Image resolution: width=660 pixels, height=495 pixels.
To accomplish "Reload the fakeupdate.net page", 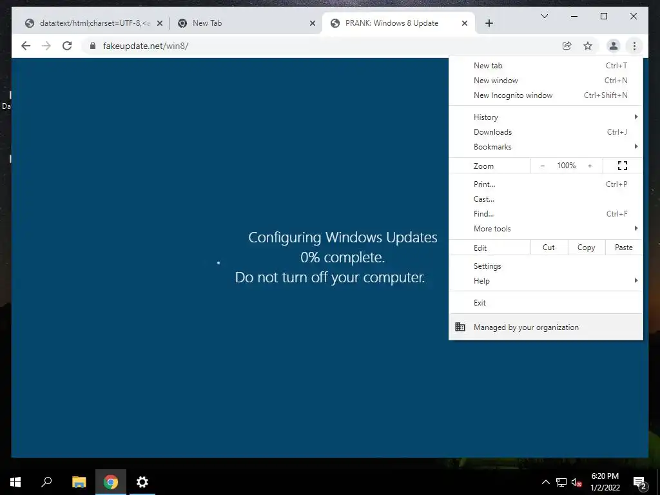I will 67,46.
